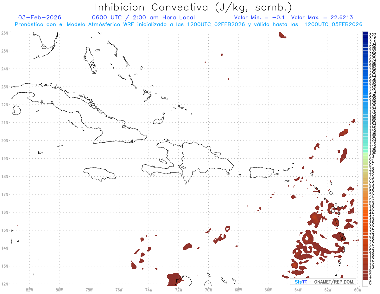Click the date '03-Feb-2026'
Screen dimensions: 380x294
(x=40, y=17)
